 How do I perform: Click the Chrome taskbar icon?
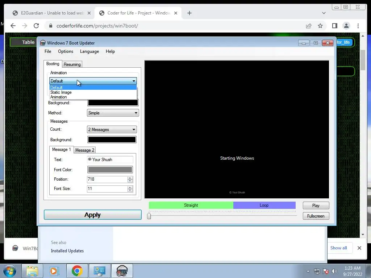(x=77, y=271)
